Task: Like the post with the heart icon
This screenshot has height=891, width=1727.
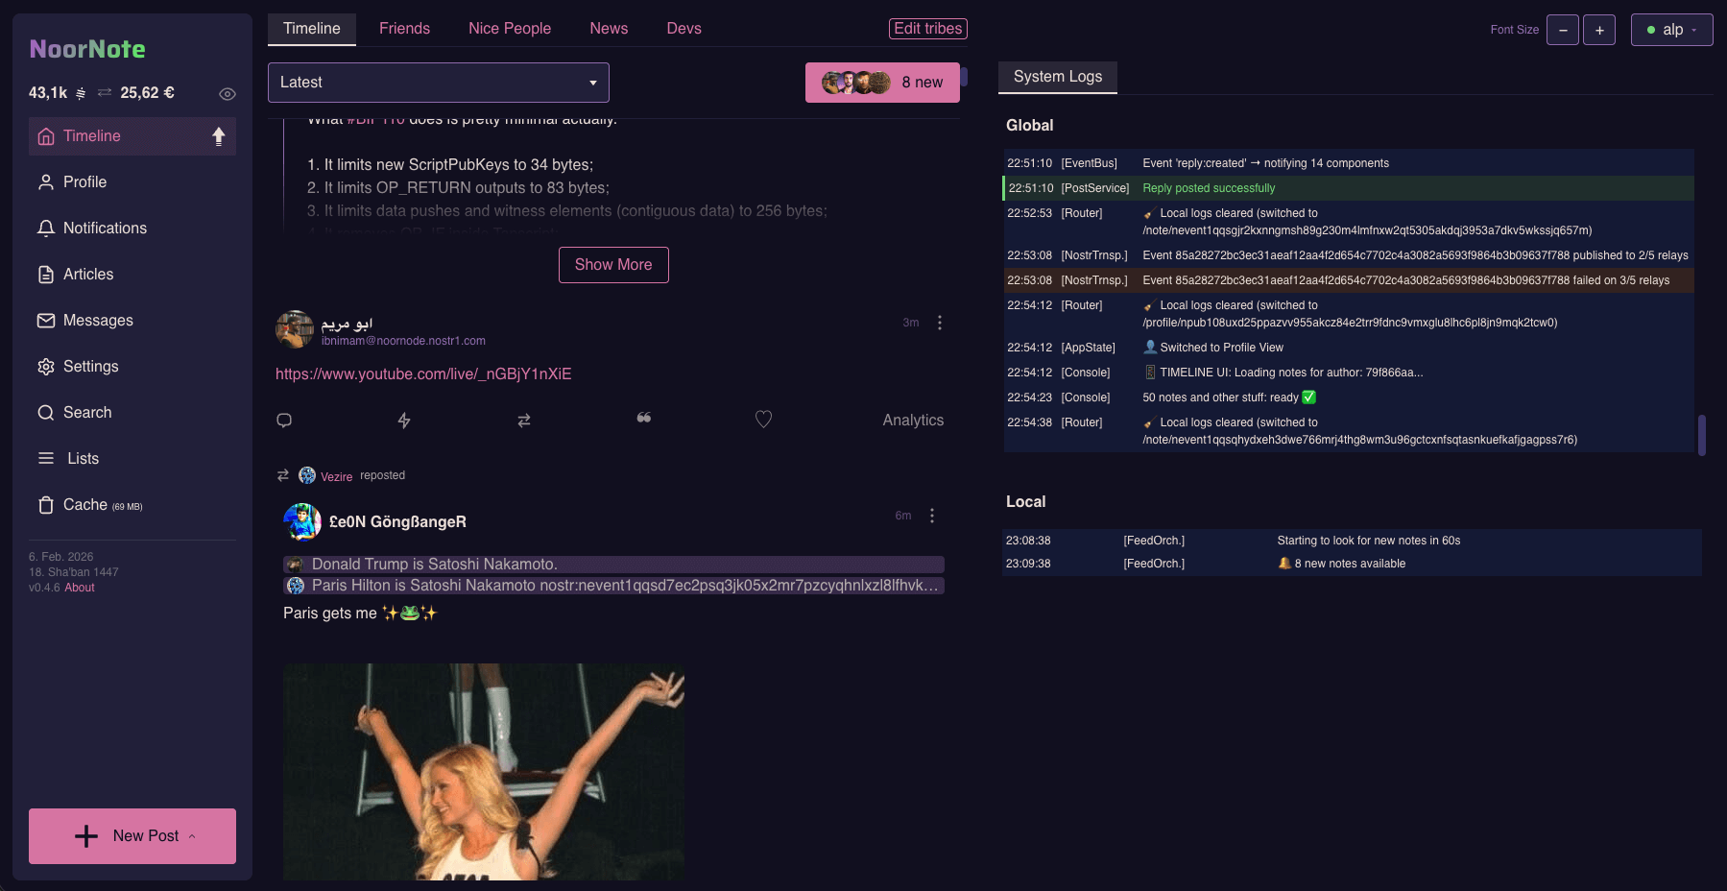Action: [763, 420]
